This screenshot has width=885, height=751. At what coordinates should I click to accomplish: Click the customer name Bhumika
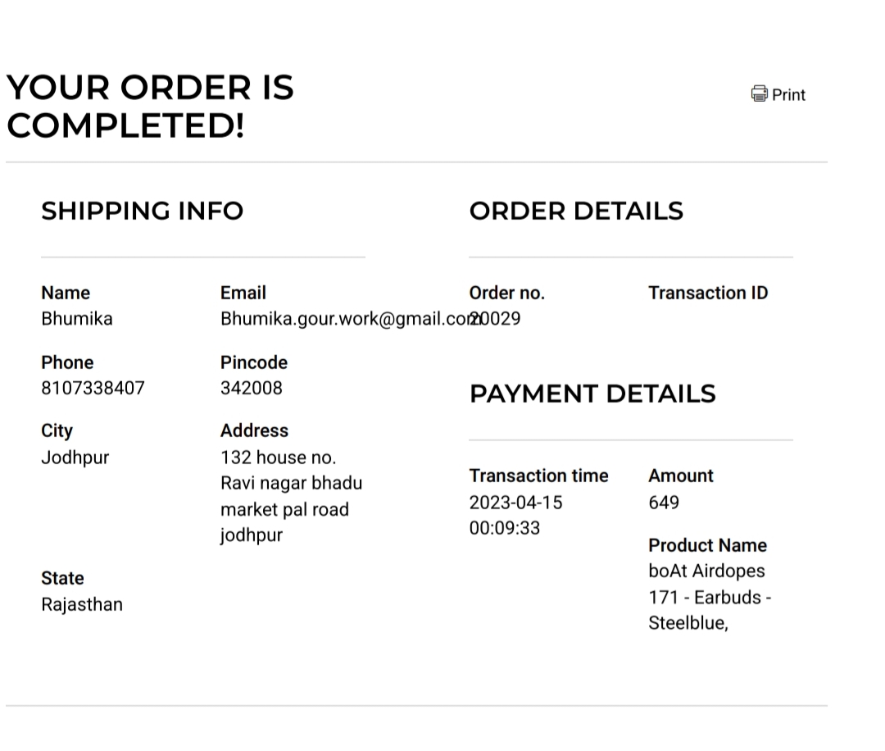click(x=77, y=319)
